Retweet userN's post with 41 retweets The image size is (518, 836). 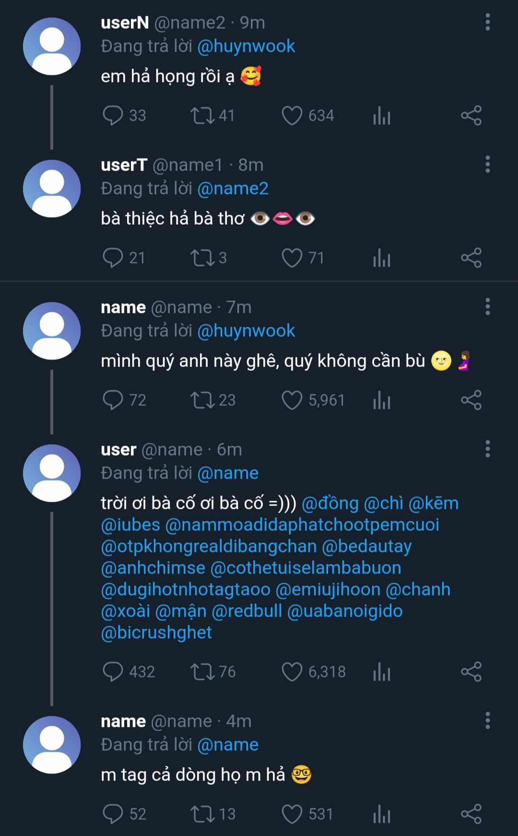tap(202, 115)
